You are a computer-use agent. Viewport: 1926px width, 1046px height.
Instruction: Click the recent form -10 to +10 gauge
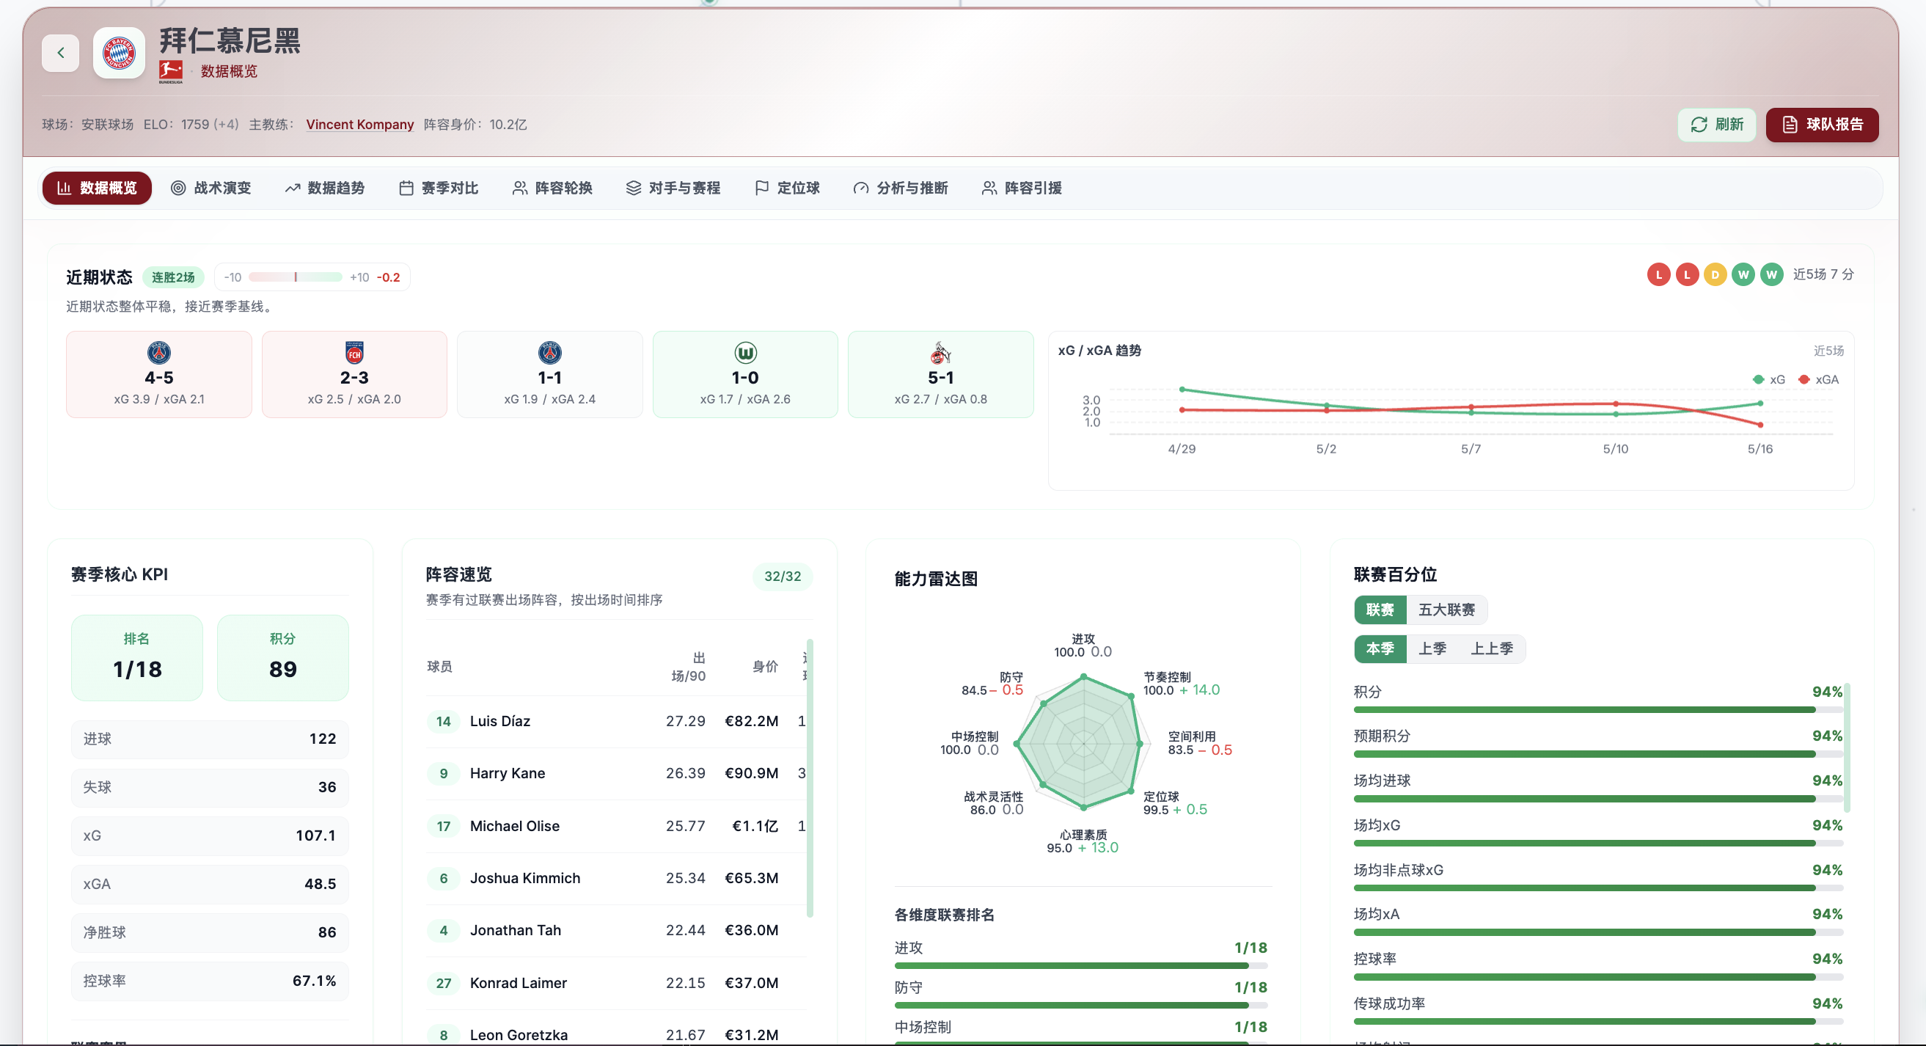pyautogui.click(x=296, y=277)
